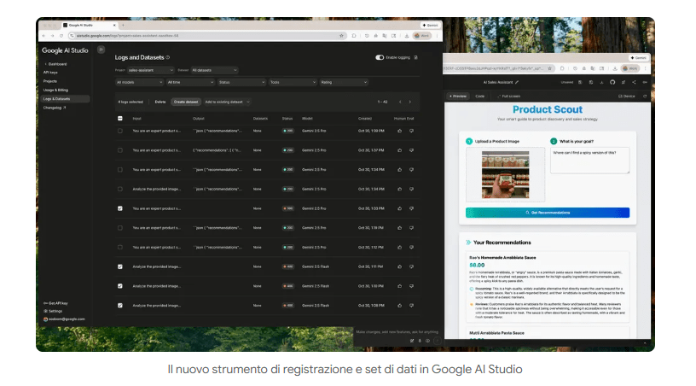Click the save icon beside Unsaved label
The width and height of the screenshot is (696, 386).
tap(580, 82)
